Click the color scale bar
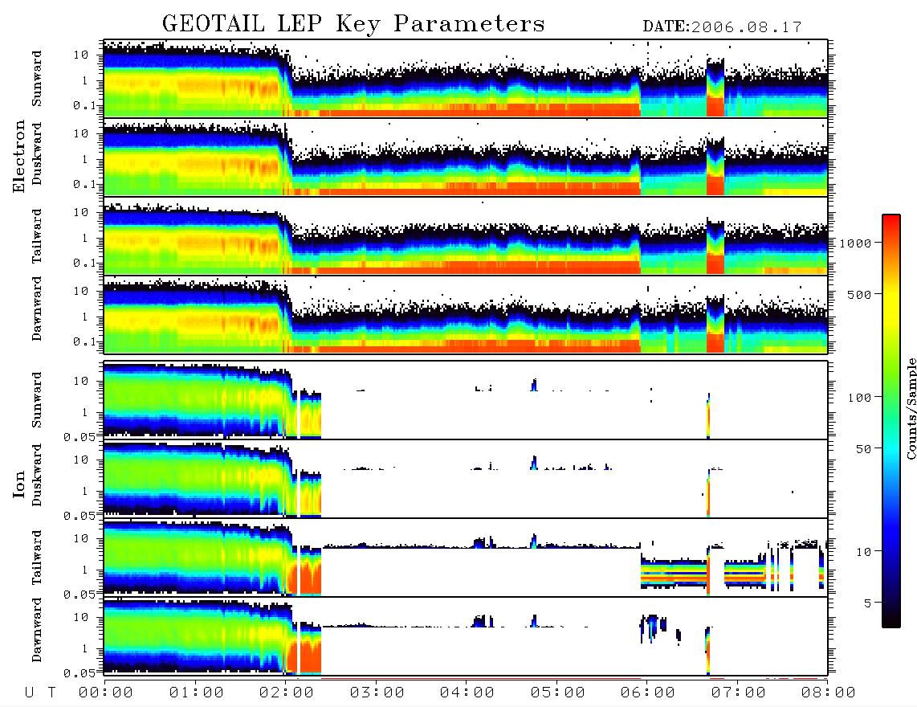 tap(891, 421)
